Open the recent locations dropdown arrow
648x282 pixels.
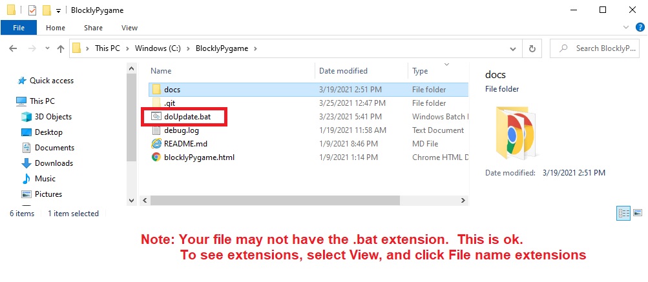pos(46,48)
